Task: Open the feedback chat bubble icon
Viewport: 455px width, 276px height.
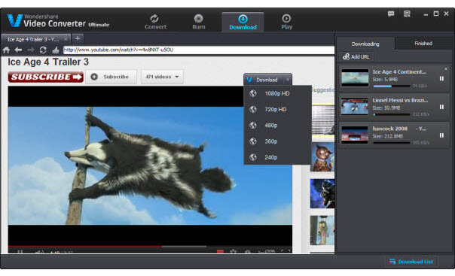Action: 391,14
